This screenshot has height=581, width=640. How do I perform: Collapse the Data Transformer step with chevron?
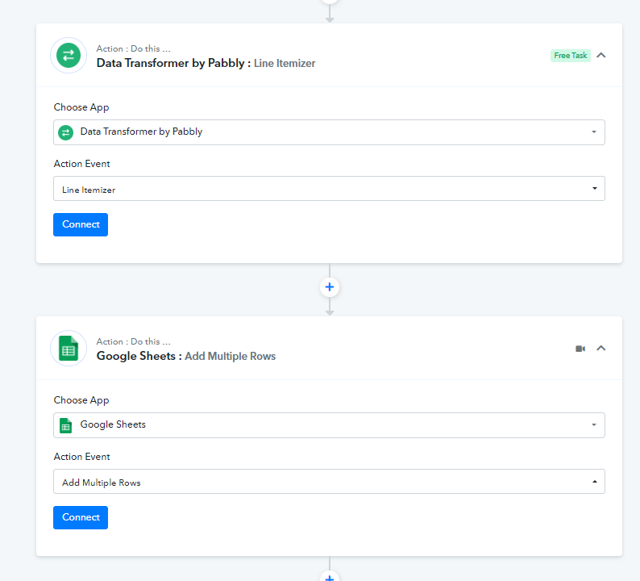coord(601,55)
